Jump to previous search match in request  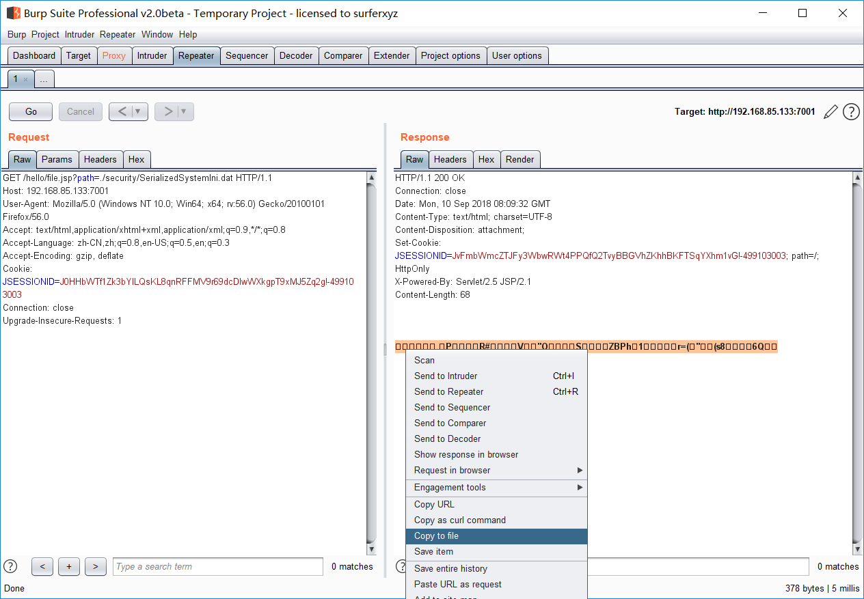[x=42, y=566]
